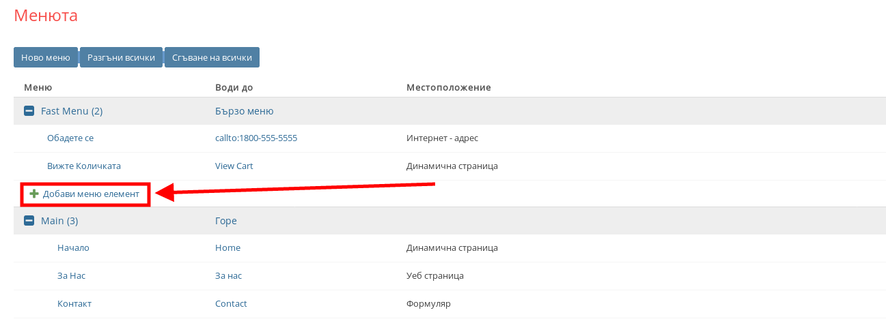Open the Main (3) menu link
Viewport: 886px width, 319px height.
pyautogui.click(x=59, y=221)
